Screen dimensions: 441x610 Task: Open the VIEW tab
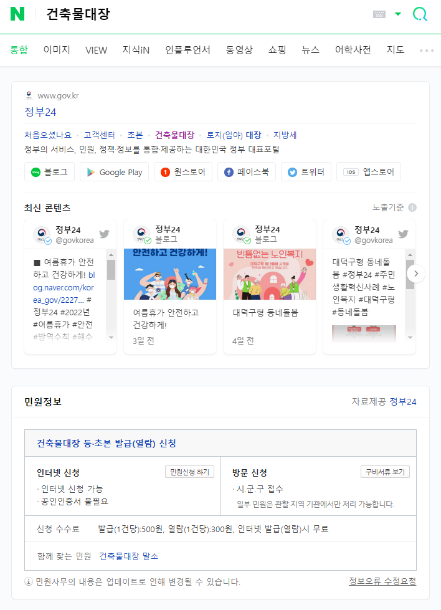point(96,50)
